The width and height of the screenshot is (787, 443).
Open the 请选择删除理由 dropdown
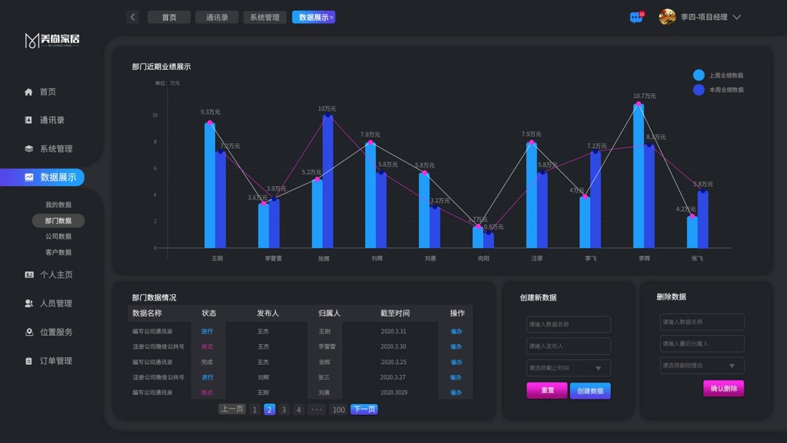click(701, 365)
